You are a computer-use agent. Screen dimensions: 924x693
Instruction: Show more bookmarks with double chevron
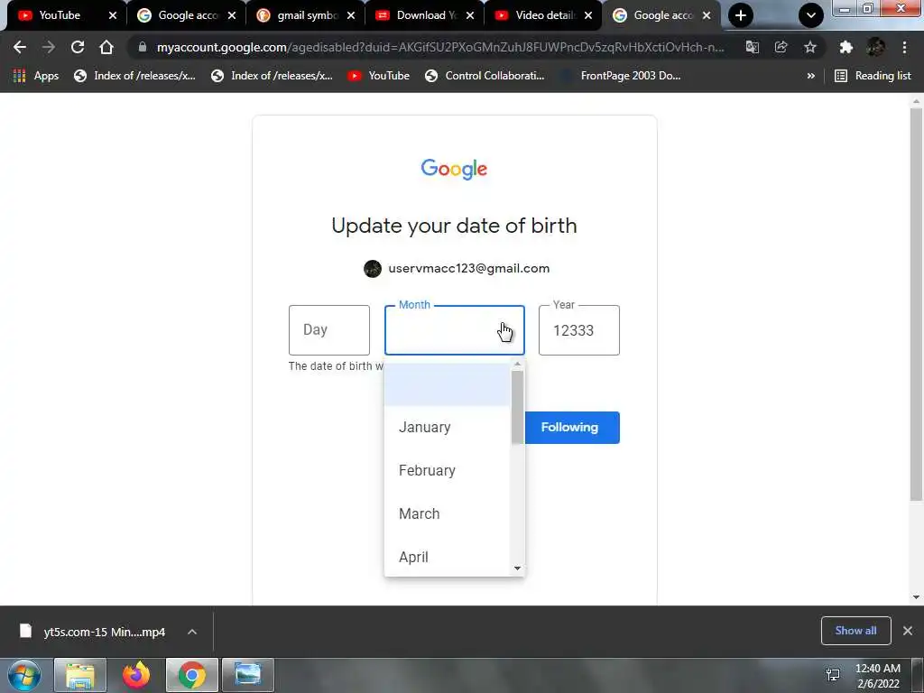811,76
